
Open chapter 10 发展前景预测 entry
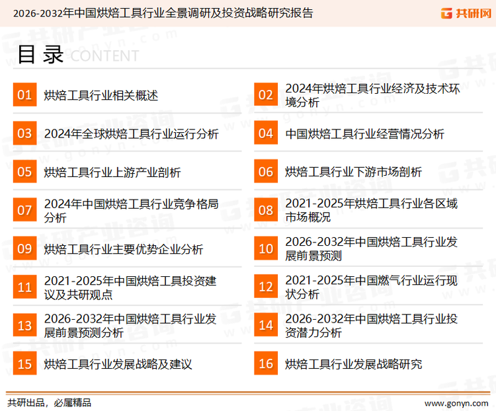(372, 248)
